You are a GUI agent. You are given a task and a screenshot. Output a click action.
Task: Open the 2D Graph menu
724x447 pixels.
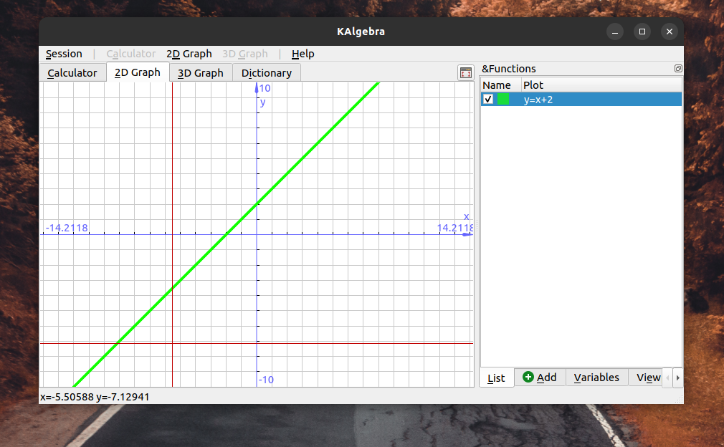(x=189, y=54)
